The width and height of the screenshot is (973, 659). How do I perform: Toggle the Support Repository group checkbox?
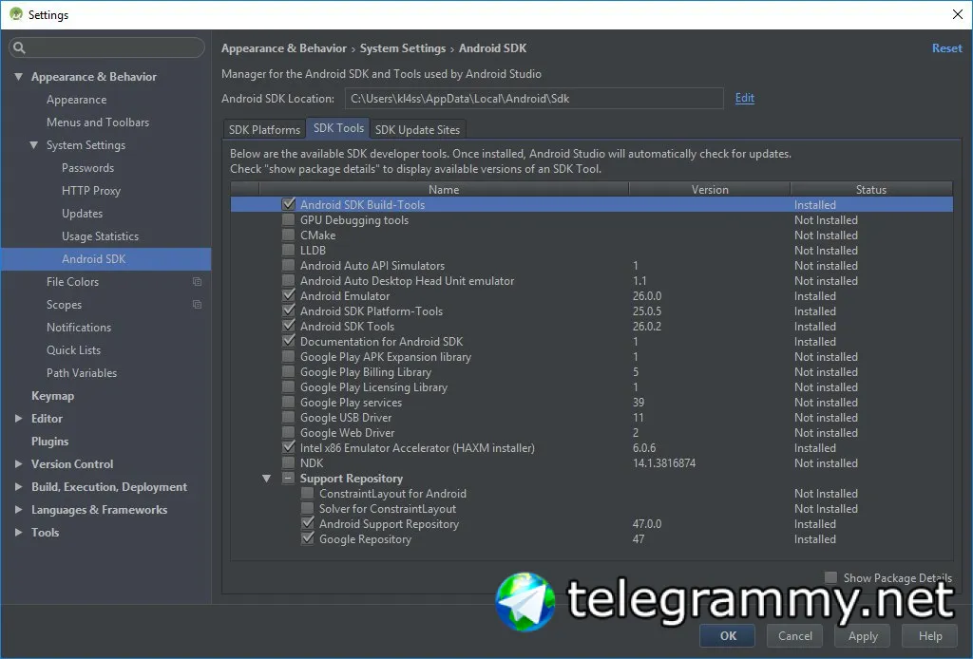[289, 478]
